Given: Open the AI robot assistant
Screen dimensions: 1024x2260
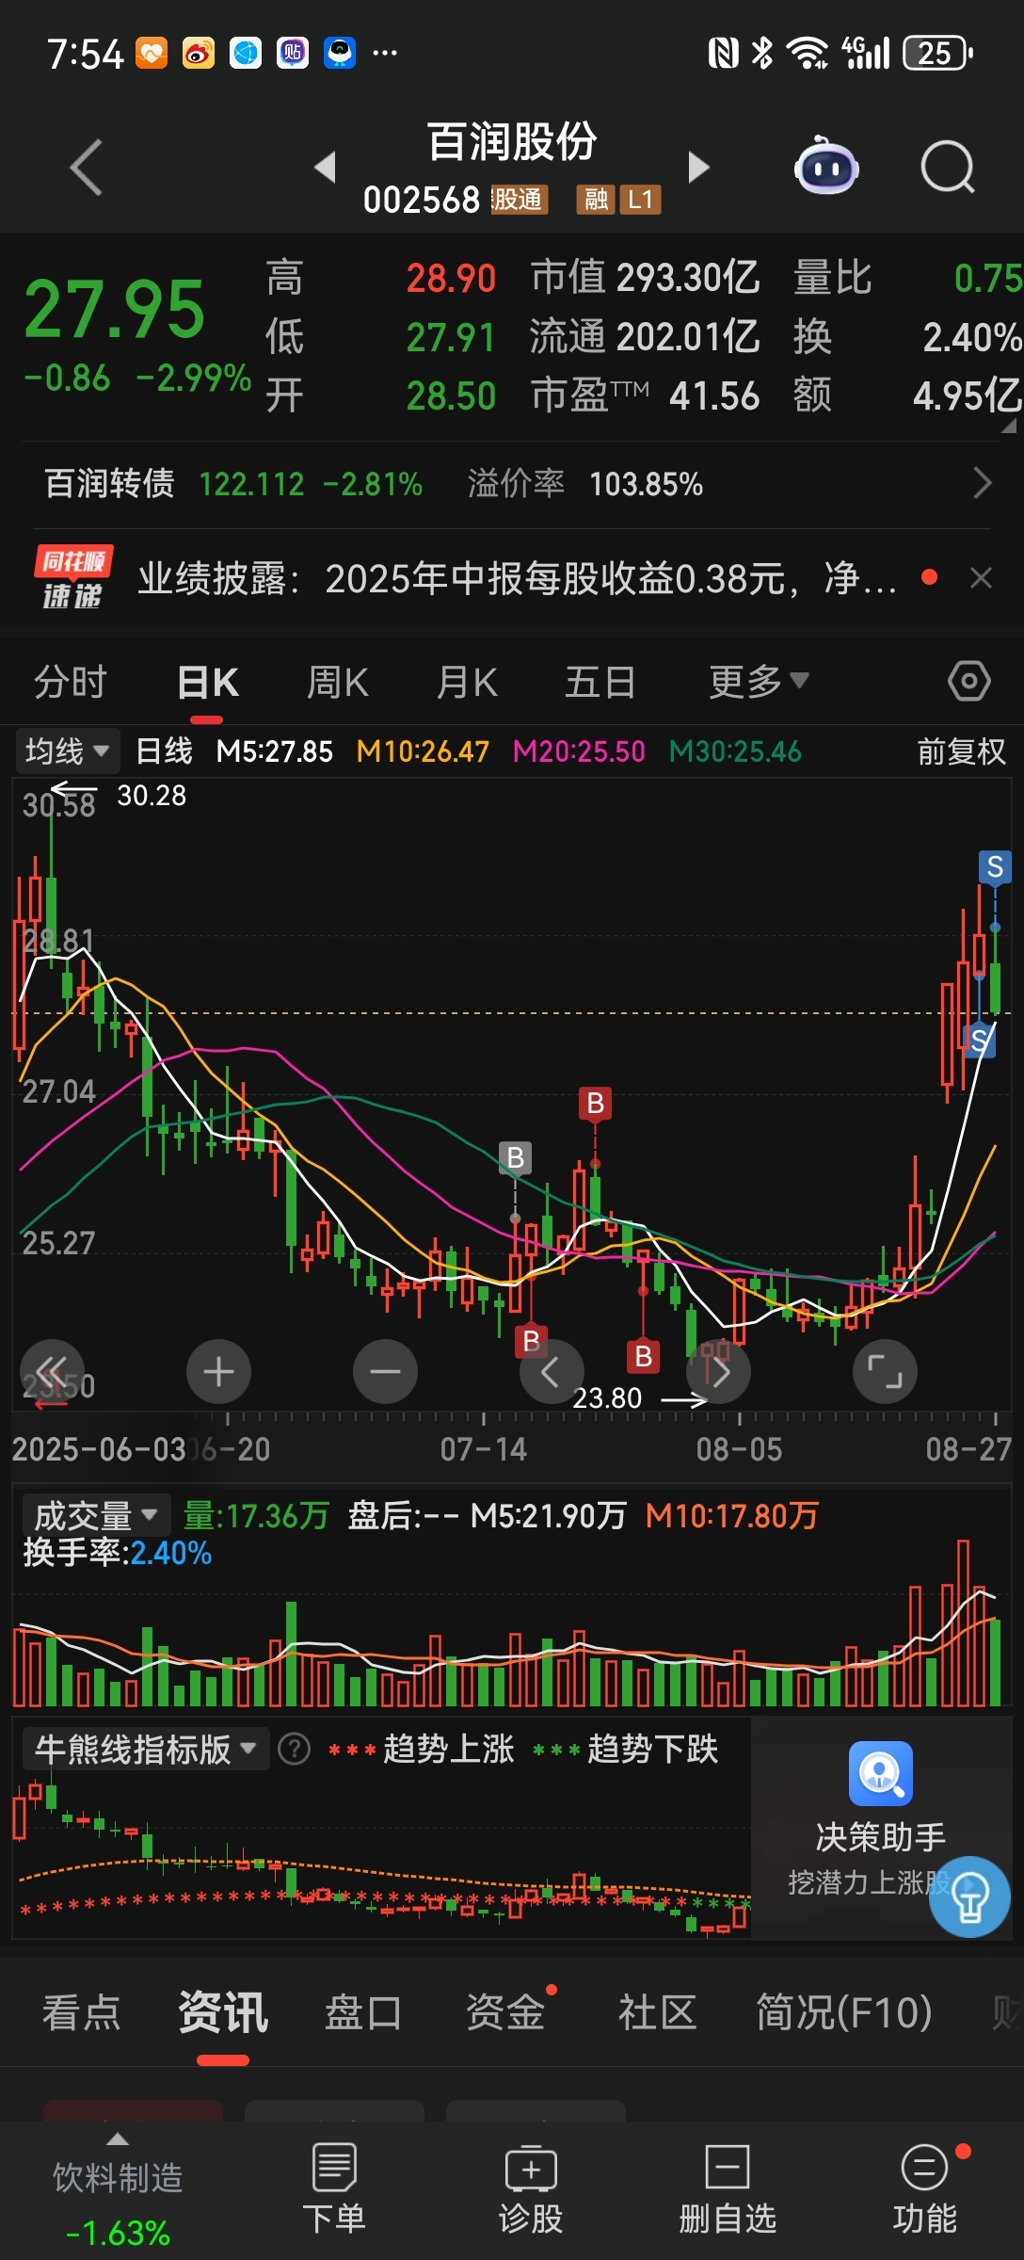Looking at the screenshot, I should click(x=825, y=166).
